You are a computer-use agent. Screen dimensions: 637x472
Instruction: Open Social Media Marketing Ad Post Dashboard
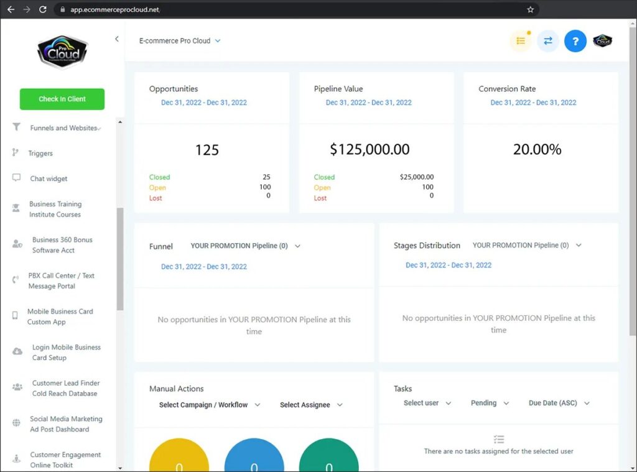66,423
